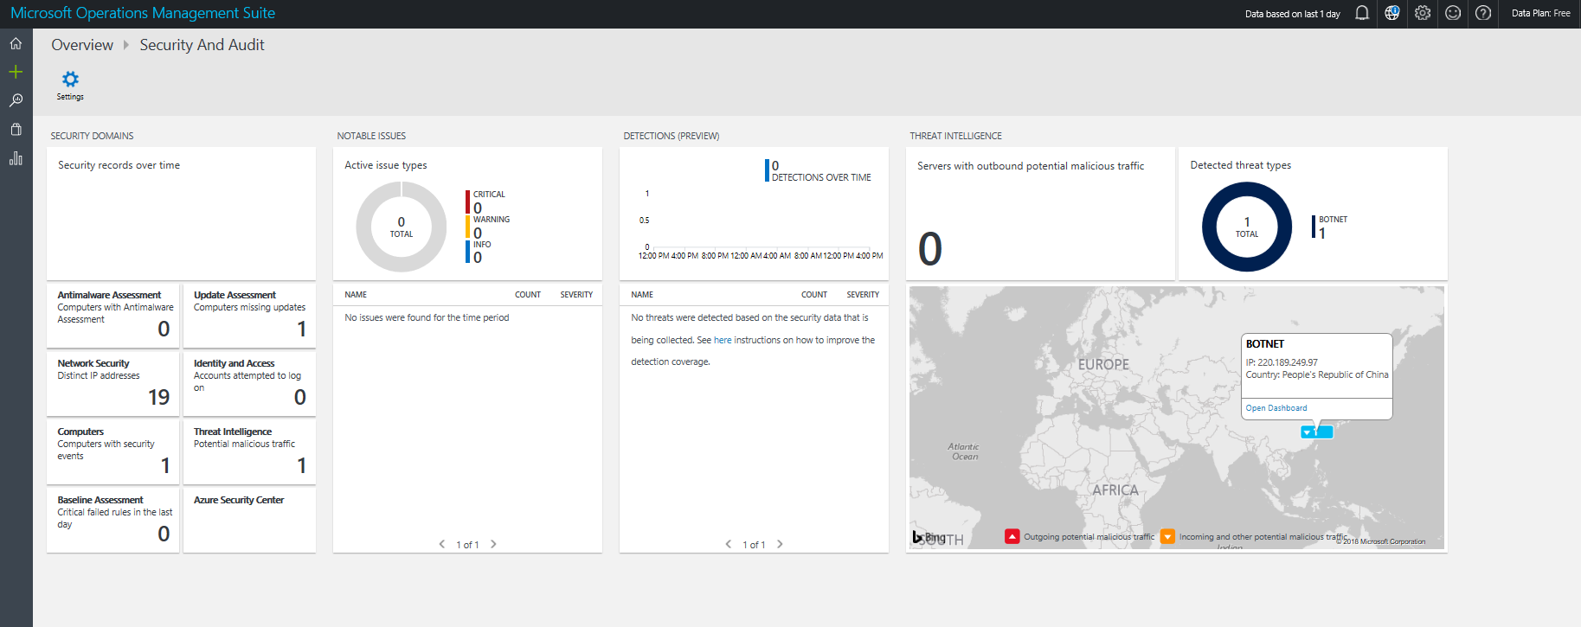Viewport: 1581px width, 627px height.
Task: Click red outgoing malicious traffic legend icon
Action: (1012, 536)
